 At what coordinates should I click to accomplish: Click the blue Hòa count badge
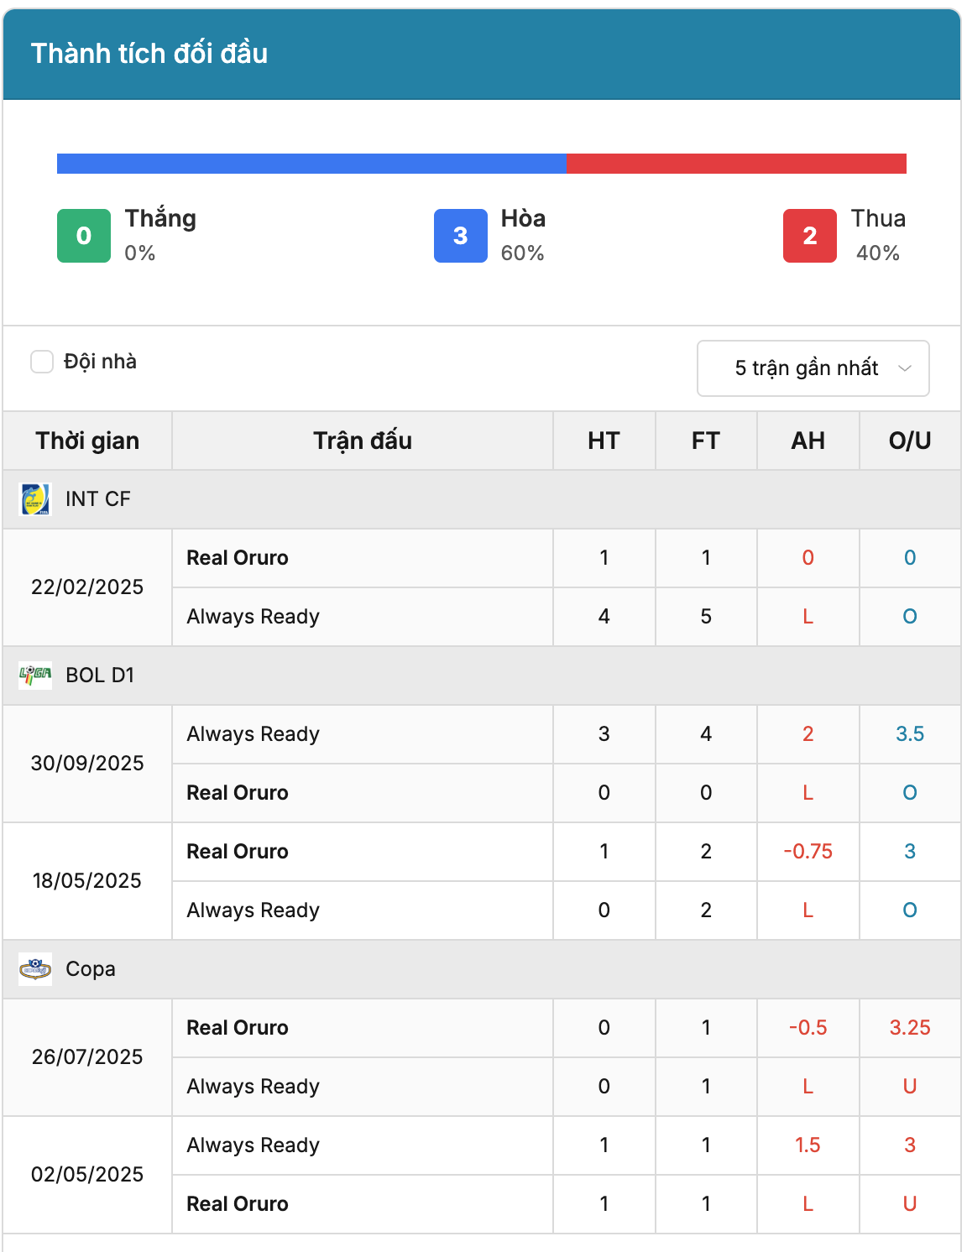[461, 236]
